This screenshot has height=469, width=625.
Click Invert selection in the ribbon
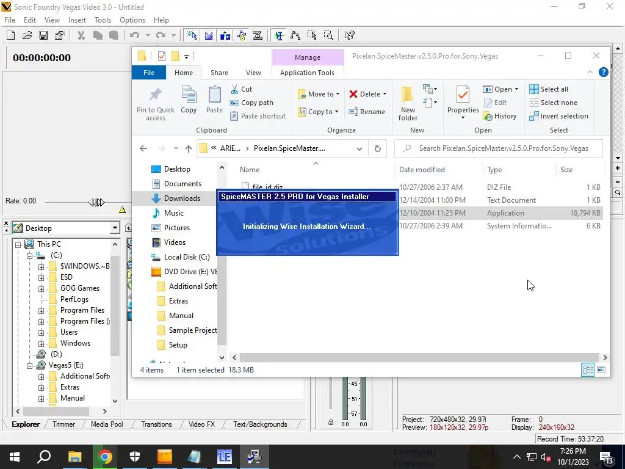click(x=558, y=116)
